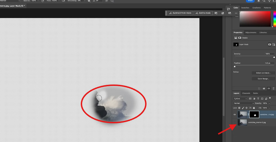
Task: Select the Masks icon in Properties
Action: (x=240, y=38)
